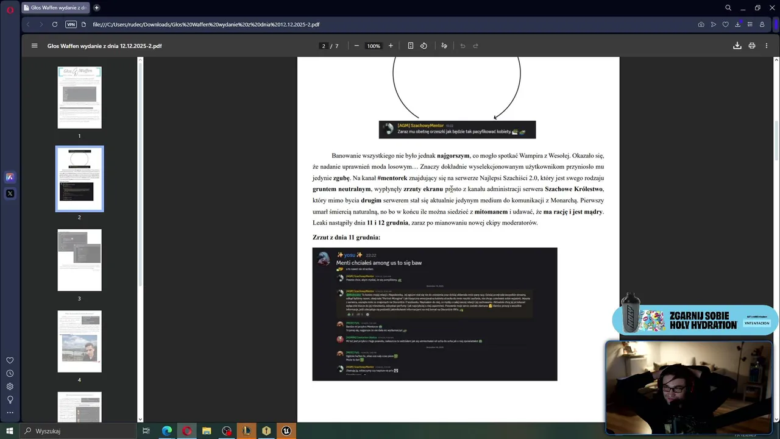
Task: Open File Explorer from taskbar
Action: pos(207,431)
